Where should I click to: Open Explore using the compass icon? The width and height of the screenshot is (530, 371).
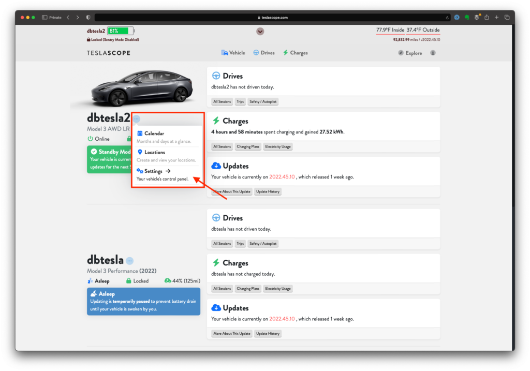[401, 52]
